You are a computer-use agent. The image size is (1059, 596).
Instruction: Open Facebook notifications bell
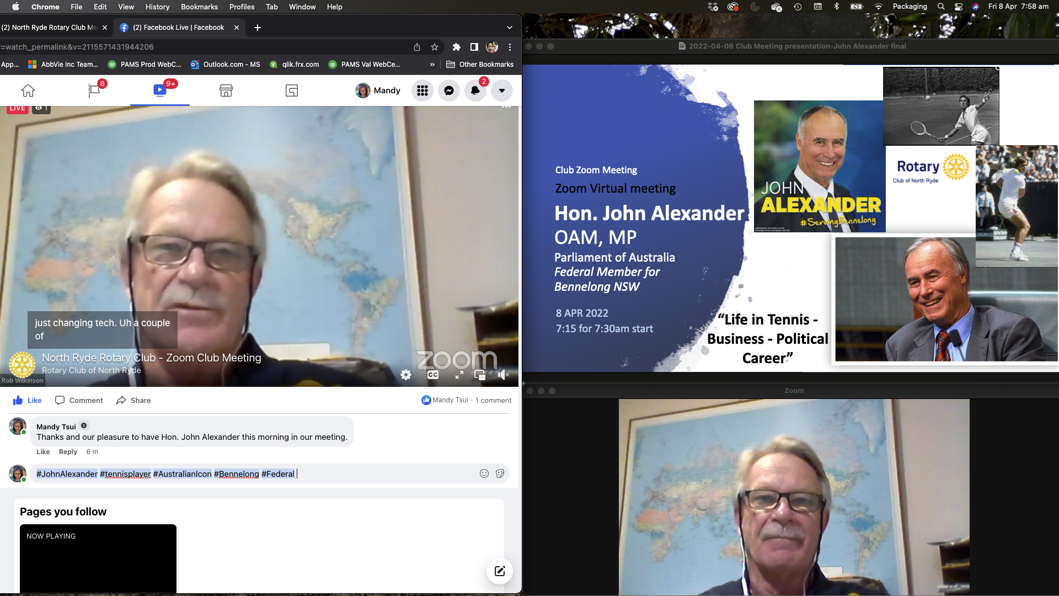point(475,91)
